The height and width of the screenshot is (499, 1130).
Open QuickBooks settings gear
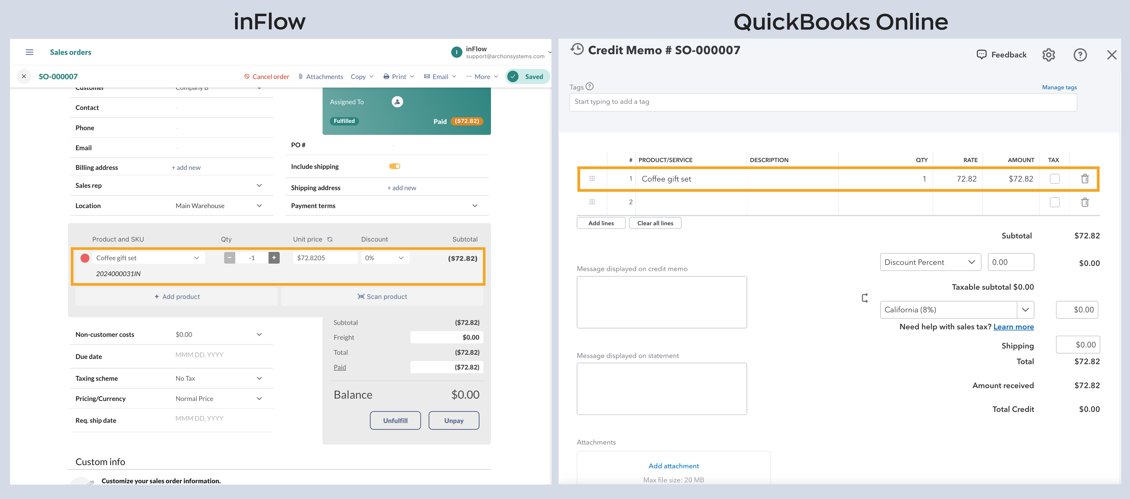1049,54
